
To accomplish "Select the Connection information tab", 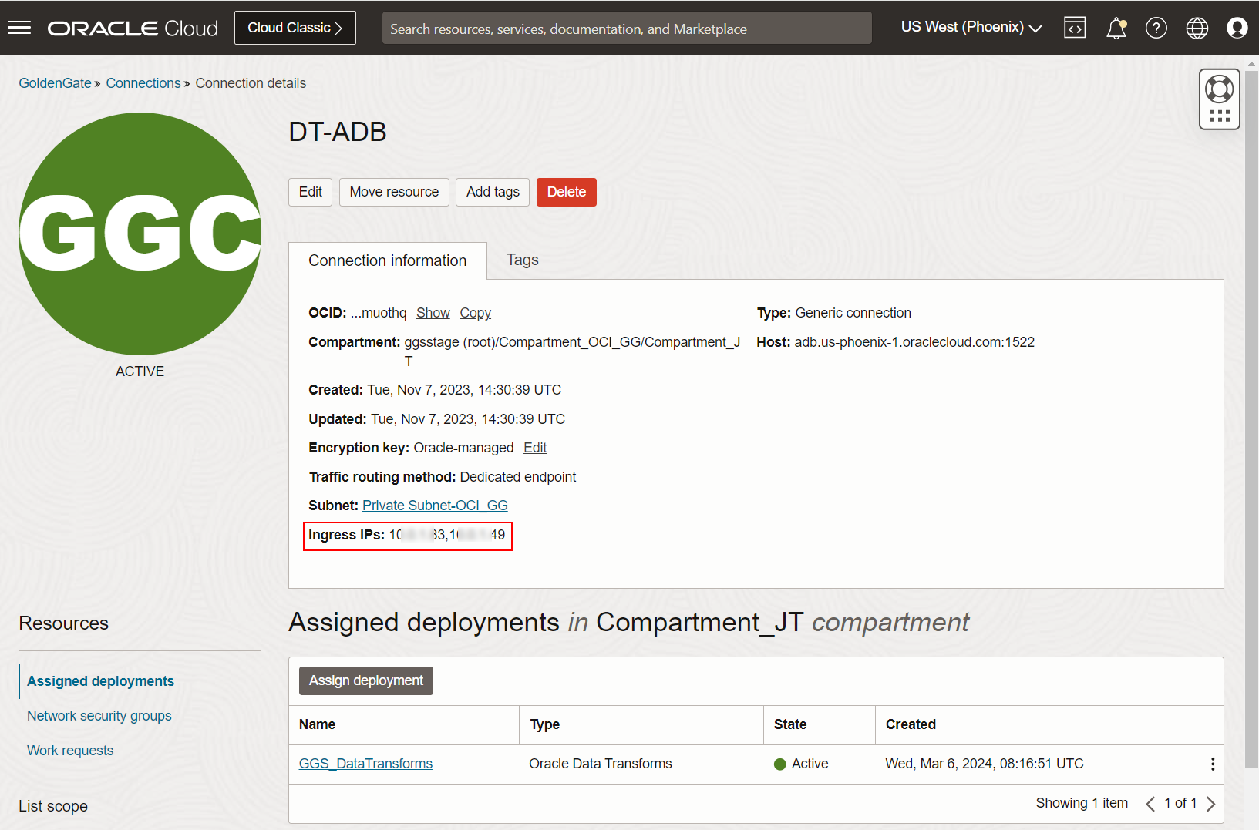I will pos(388,260).
